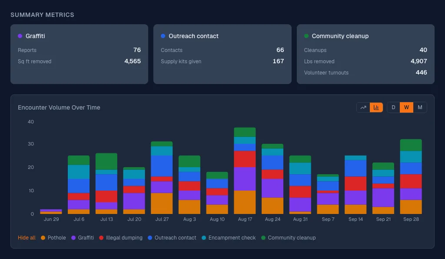Click the Encounter Volume Over Time heading
This screenshot has height=259, width=445.
pos(59,107)
